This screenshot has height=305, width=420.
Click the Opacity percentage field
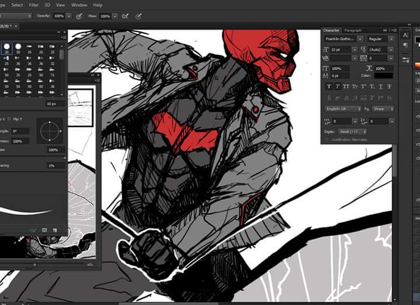click(59, 16)
